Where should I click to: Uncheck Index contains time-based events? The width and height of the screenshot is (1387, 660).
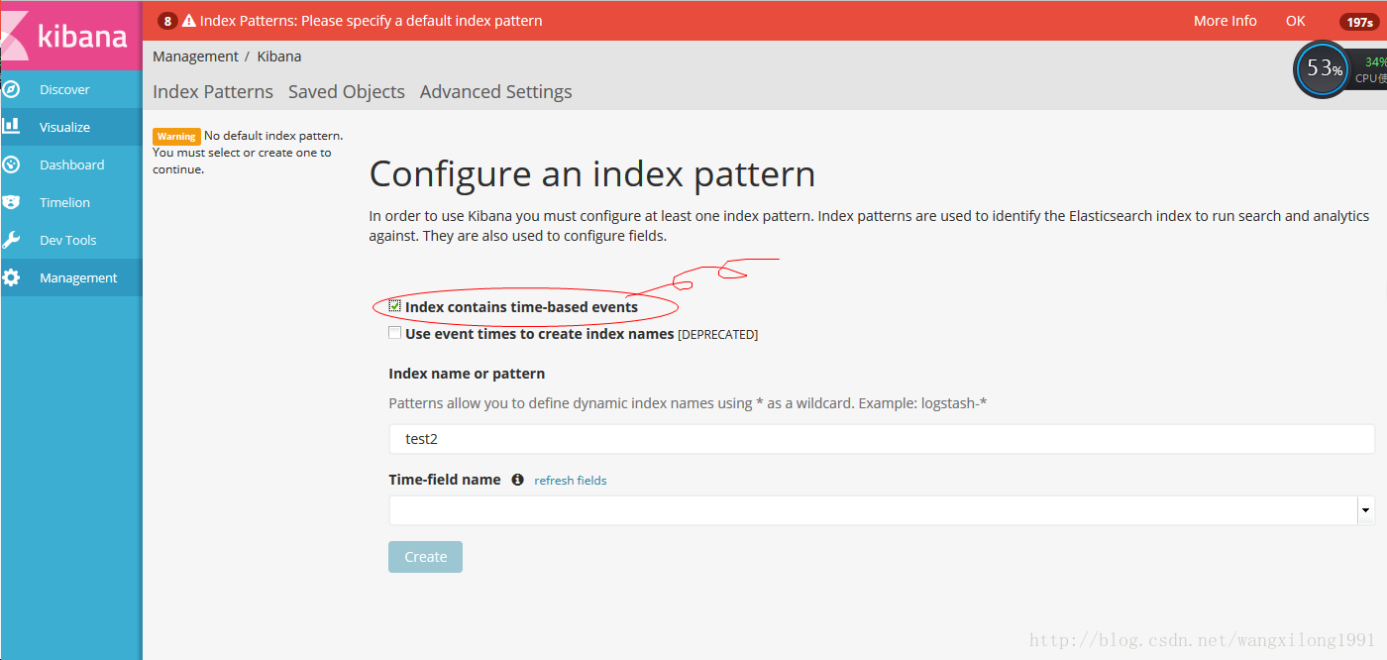[x=395, y=306]
